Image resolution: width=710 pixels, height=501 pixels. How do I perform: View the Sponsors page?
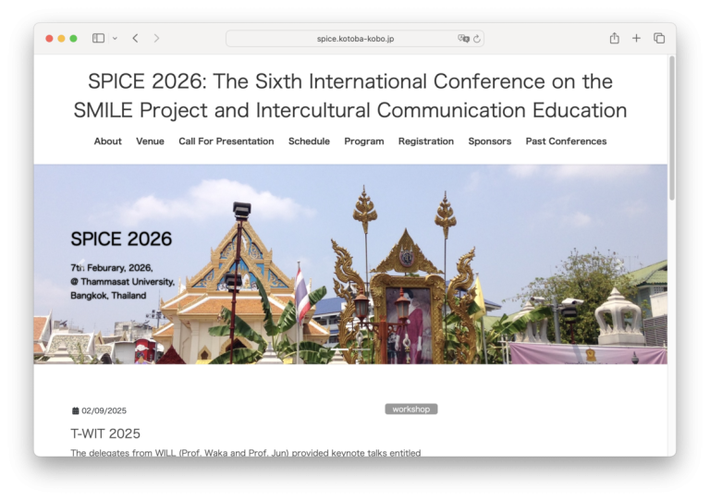[x=489, y=141]
